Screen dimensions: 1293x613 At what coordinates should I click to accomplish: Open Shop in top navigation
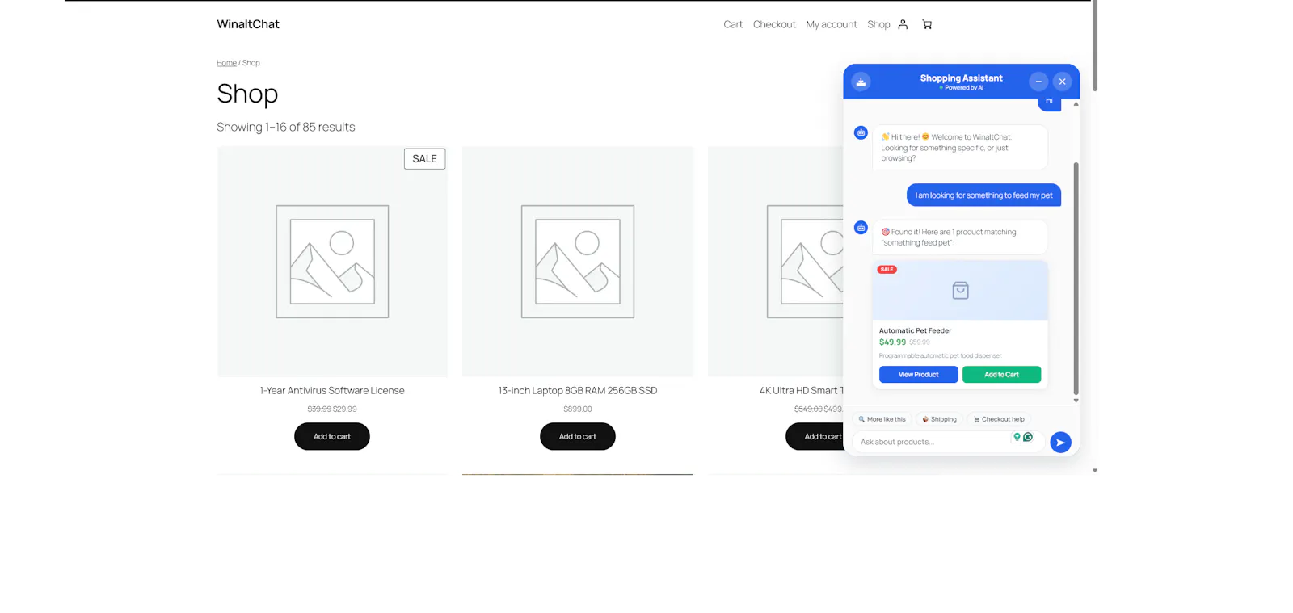[x=878, y=24]
